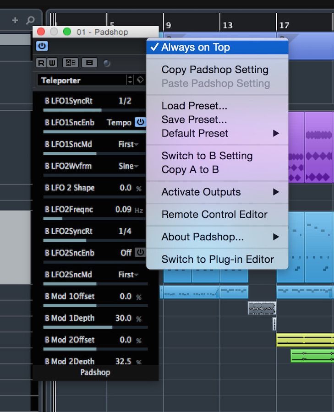The width and height of the screenshot is (334, 412).
Task: Open B LFO1SncMd First dropdown
Action: pos(128,144)
